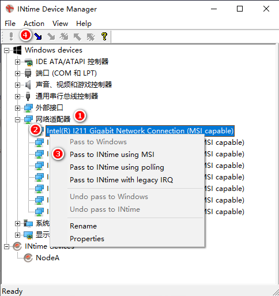The width and height of the screenshot is (279, 296).
Task: Expand the 端口 (COM 和 LPT) node
Action: (17, 73)
